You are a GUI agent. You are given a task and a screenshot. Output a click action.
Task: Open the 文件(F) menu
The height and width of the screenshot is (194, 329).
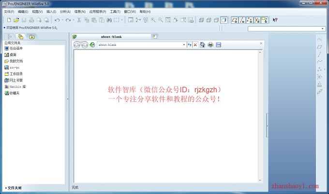(x=9, y=12)
